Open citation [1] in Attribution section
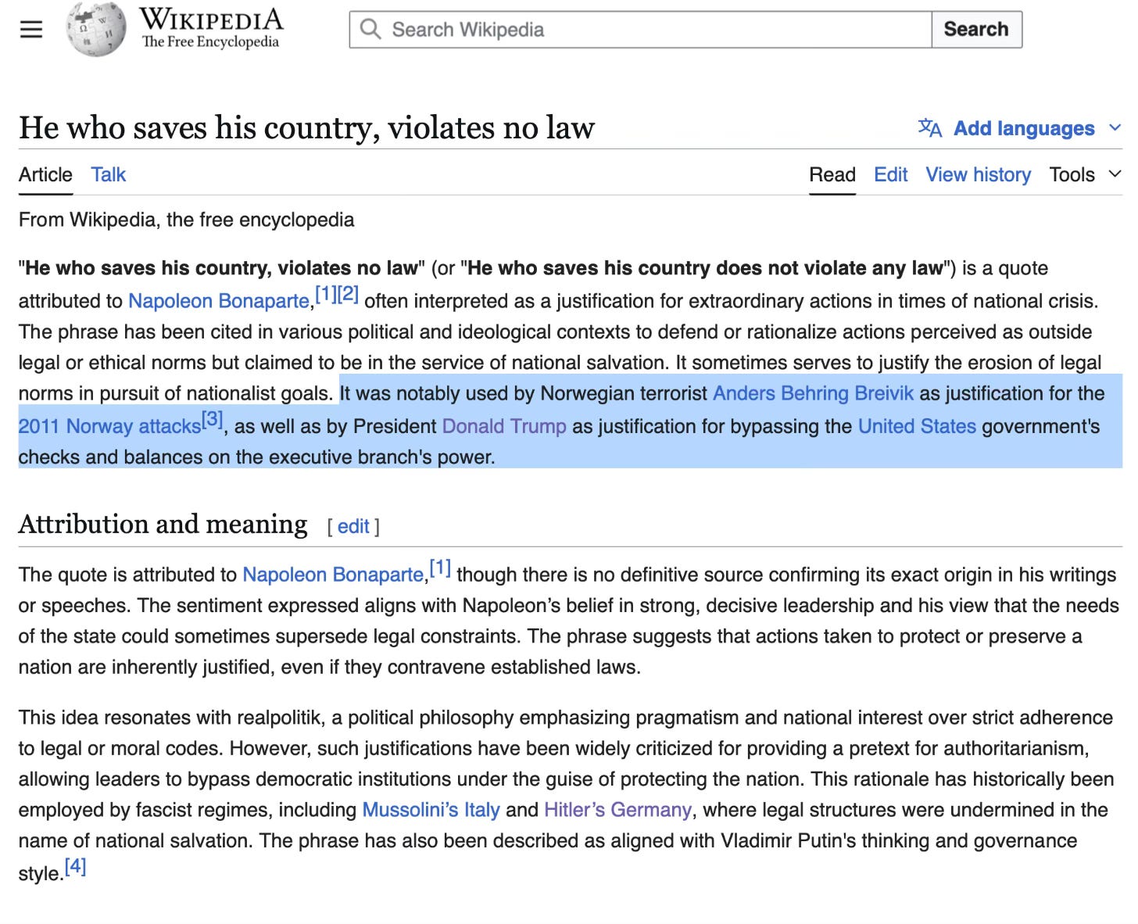1138x924 pixels. (440, 568)
